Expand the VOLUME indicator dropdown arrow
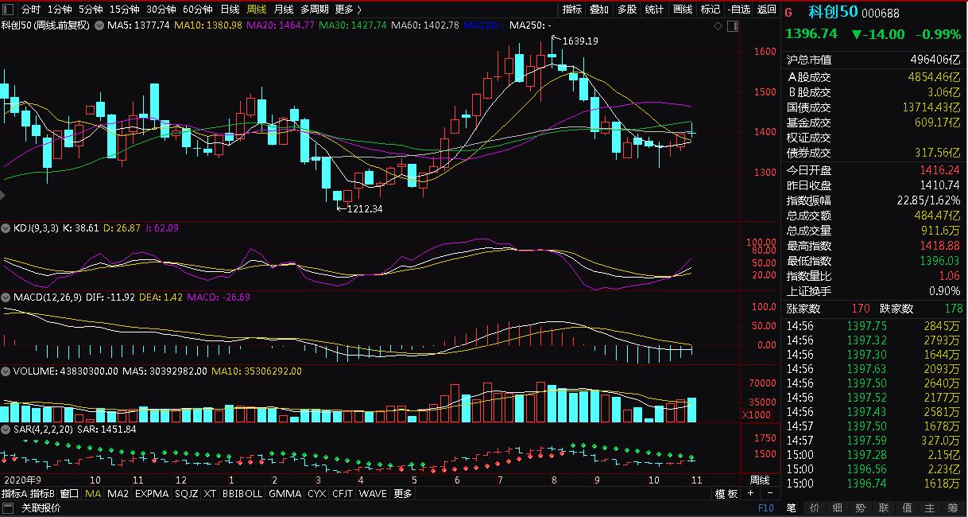Viewport: 968px width, 517px height. pyautogui.click(x=6, y=371)
